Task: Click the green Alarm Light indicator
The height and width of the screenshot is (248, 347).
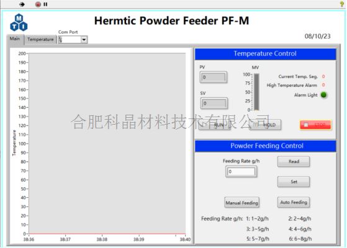Action: [323, 95]
